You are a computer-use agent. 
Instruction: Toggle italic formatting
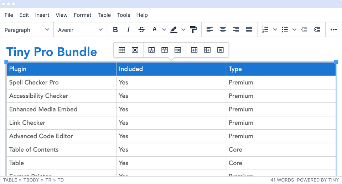128,30
